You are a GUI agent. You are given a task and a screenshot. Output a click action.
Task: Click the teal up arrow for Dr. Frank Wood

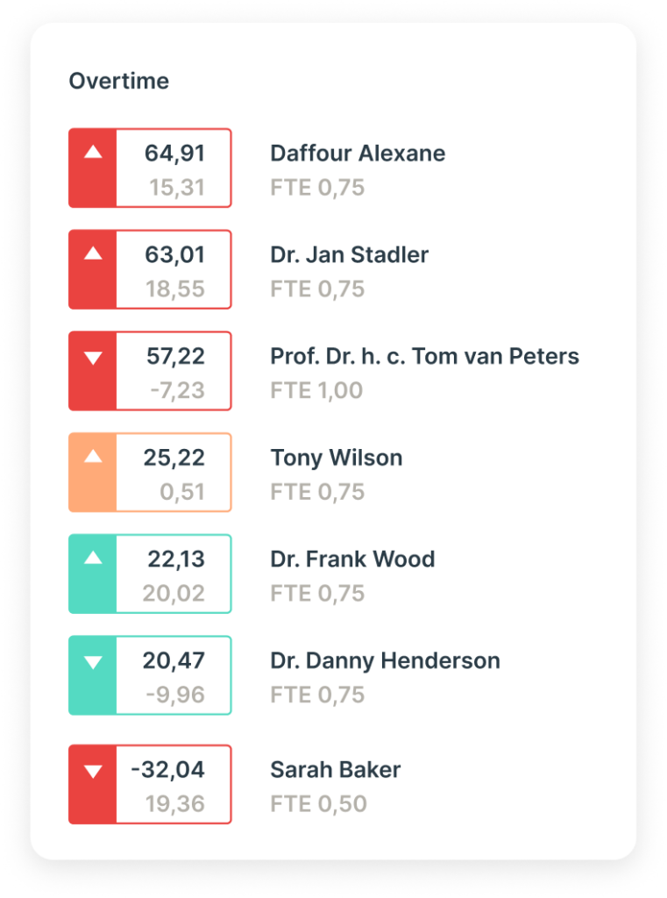click(93, 559)
